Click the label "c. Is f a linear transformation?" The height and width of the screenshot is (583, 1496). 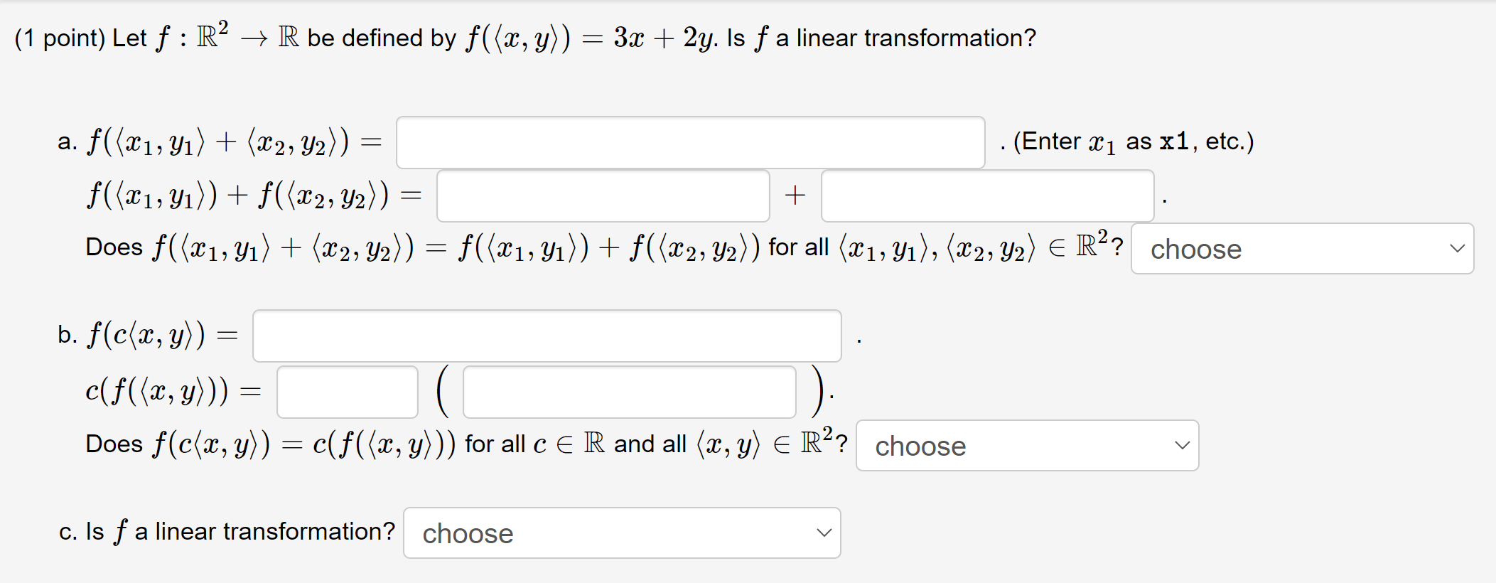click(226, 531)
